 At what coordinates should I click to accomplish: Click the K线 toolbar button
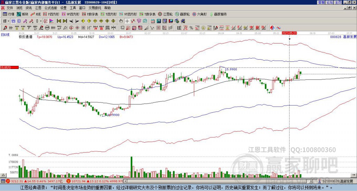(36, 14)
